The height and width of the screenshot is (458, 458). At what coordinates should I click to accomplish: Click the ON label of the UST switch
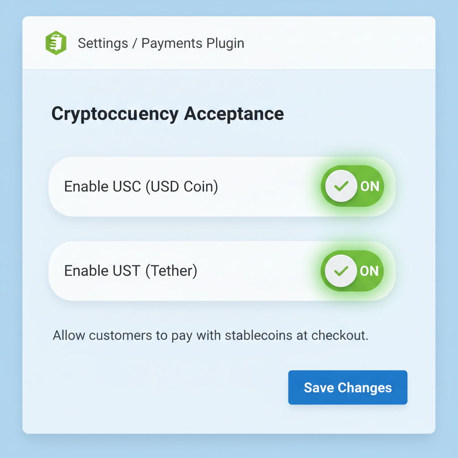pos(370,271)
